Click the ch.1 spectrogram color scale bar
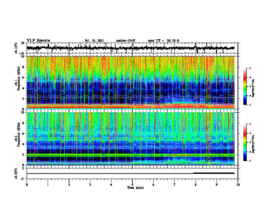This screenshot has height=207, width=268. (x=245, y=87)
